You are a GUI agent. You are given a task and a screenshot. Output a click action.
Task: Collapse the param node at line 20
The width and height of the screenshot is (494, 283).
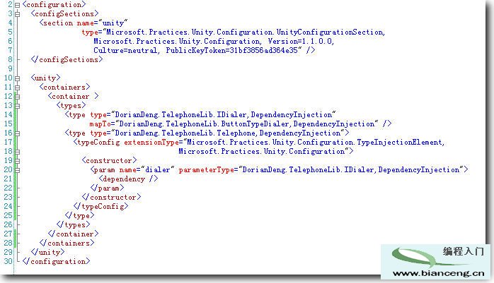(x=17, y=170)
